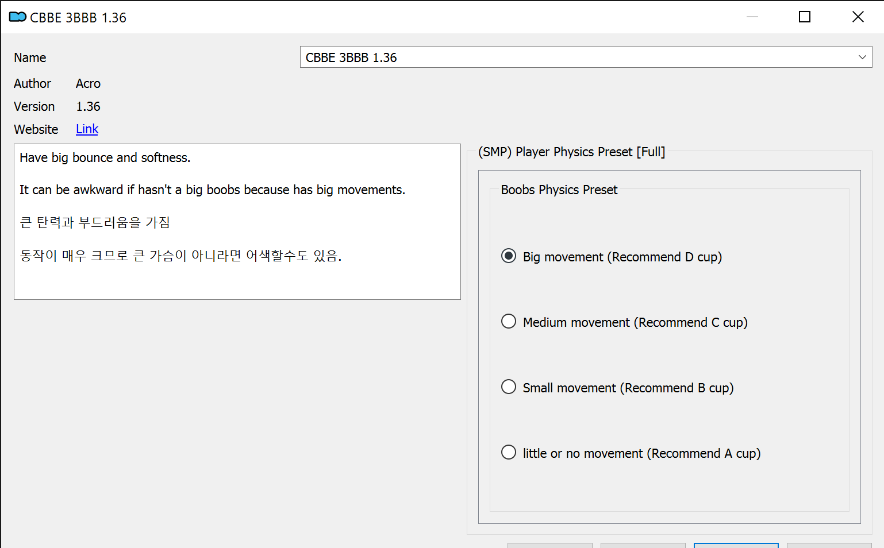This screenshot has height=548, width=884.
Task: Close the CBBE 3BBB installer window
Action: pyautogui.click(x=858, y=17)
